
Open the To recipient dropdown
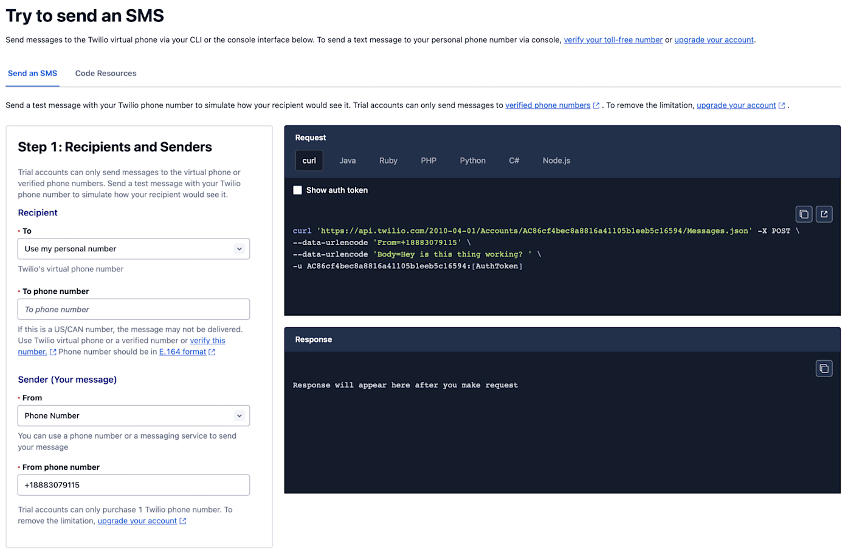point(134,249)
